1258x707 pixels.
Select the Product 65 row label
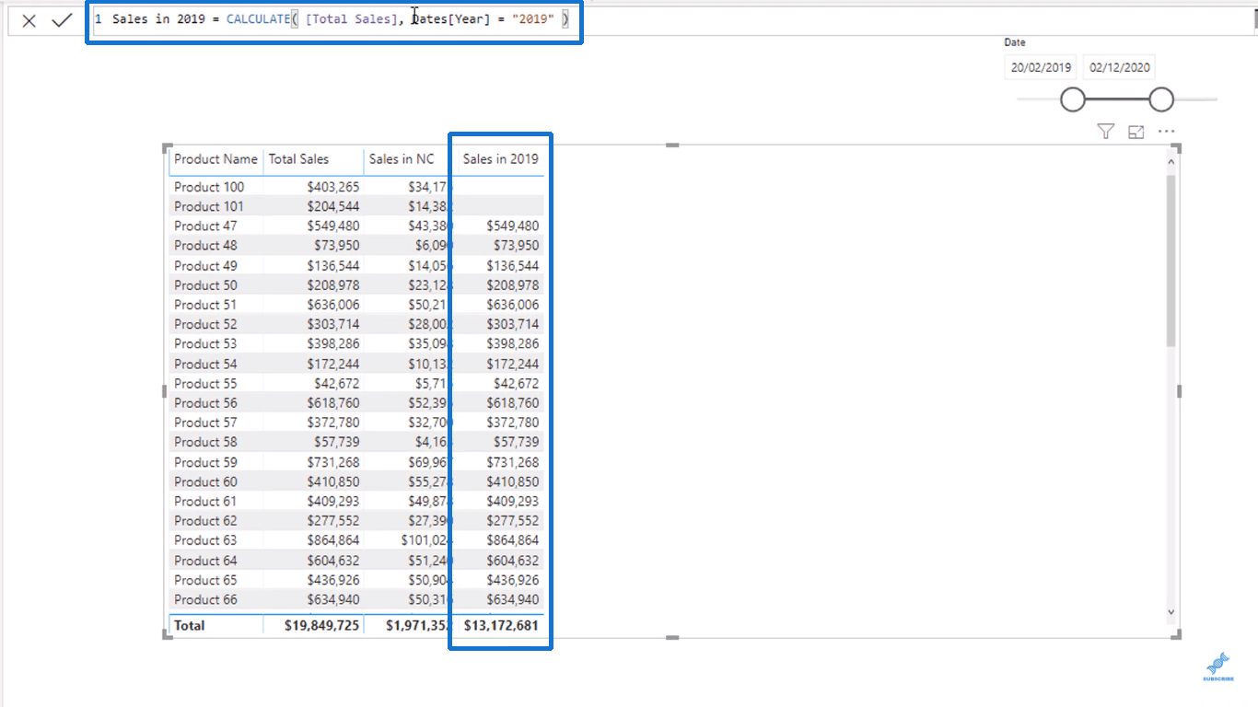205,580
